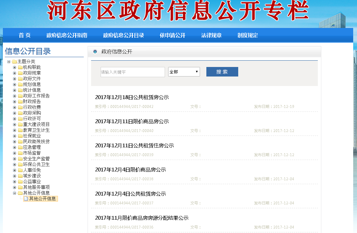Select 应急管理 in the directory tree
357x233 pixels.
point(32,147)
